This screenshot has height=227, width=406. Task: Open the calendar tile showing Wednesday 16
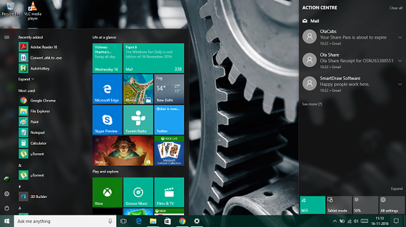tap(107, 58)
